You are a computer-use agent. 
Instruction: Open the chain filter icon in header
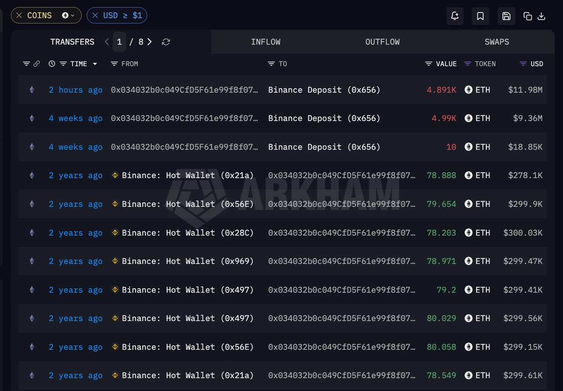point(26,64)
